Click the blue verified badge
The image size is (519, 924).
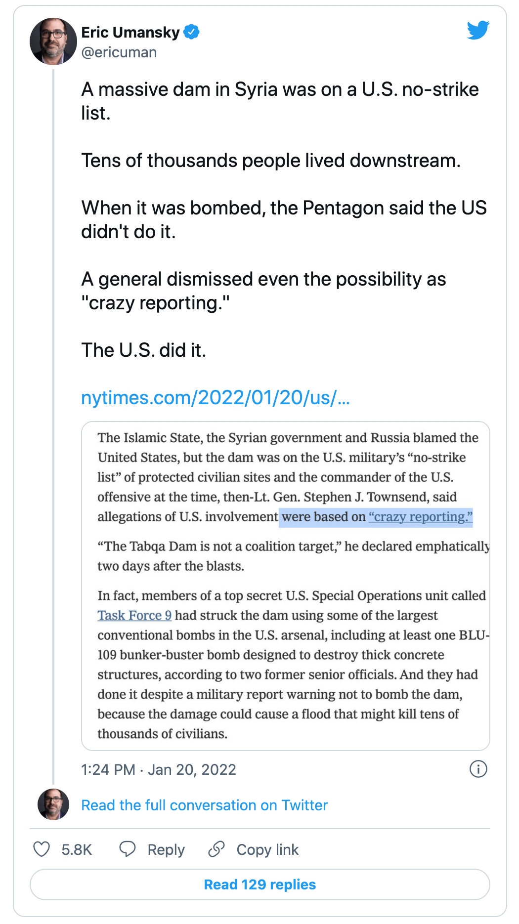(x=191, y=32)
